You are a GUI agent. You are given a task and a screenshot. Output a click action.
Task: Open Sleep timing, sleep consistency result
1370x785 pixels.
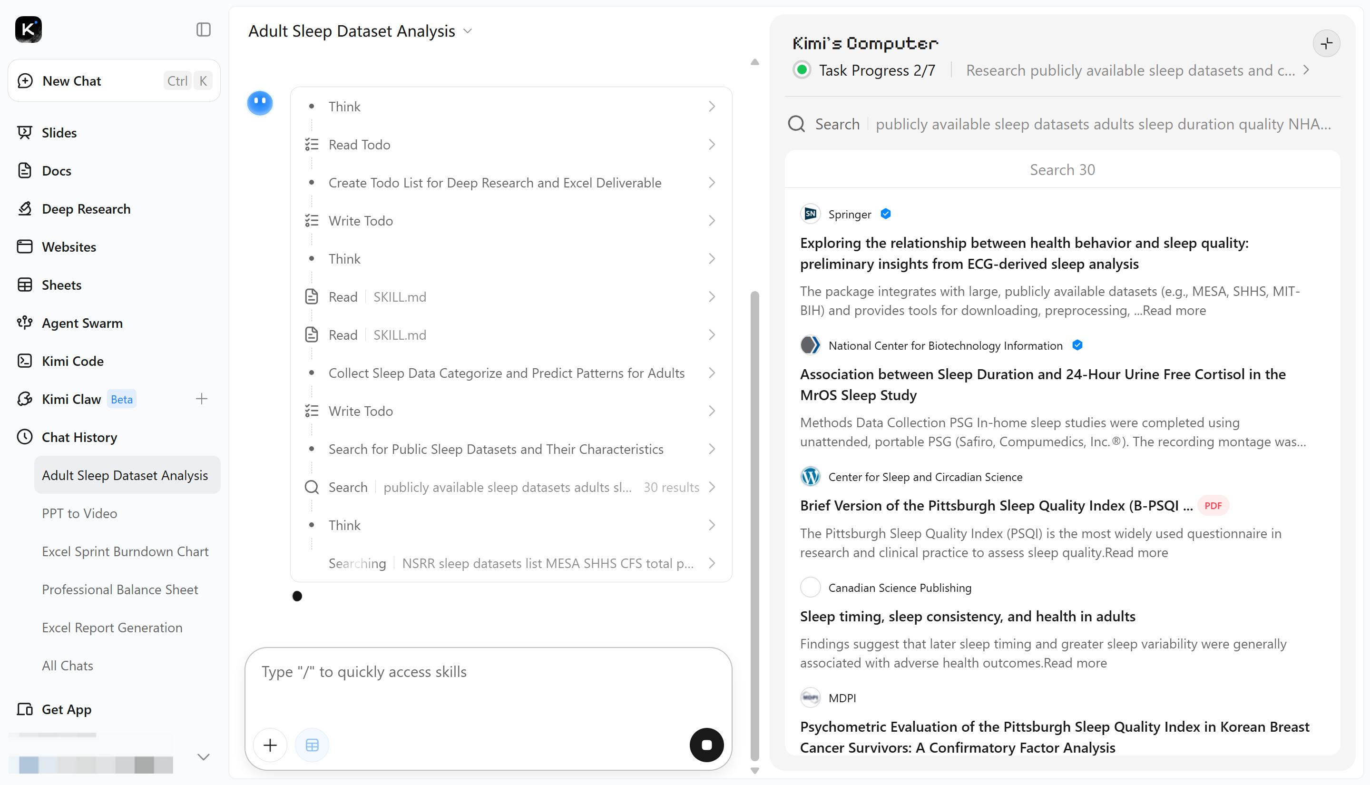coord(968,616)
